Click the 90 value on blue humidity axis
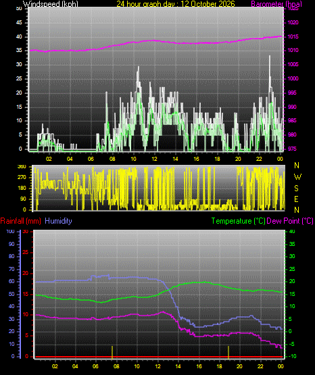315x375 pixels. point(11,244)
